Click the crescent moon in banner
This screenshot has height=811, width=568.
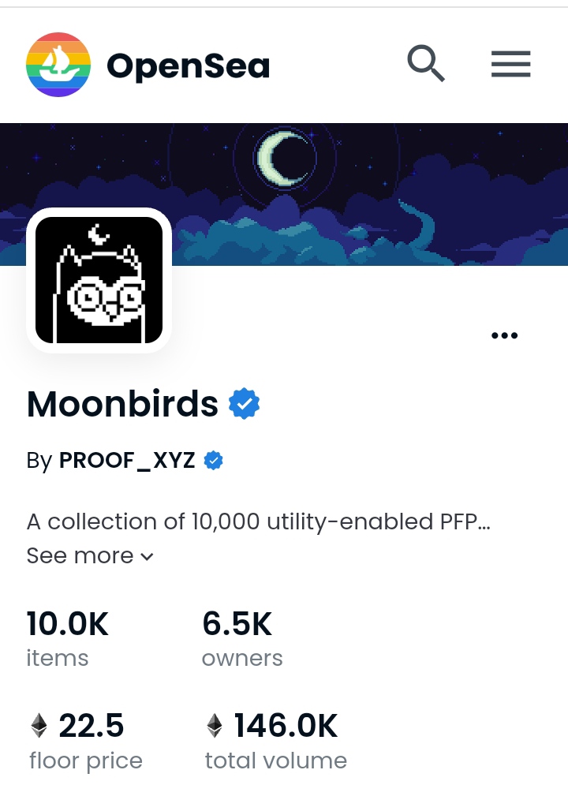pyautogui.click(x=283, y=157)
